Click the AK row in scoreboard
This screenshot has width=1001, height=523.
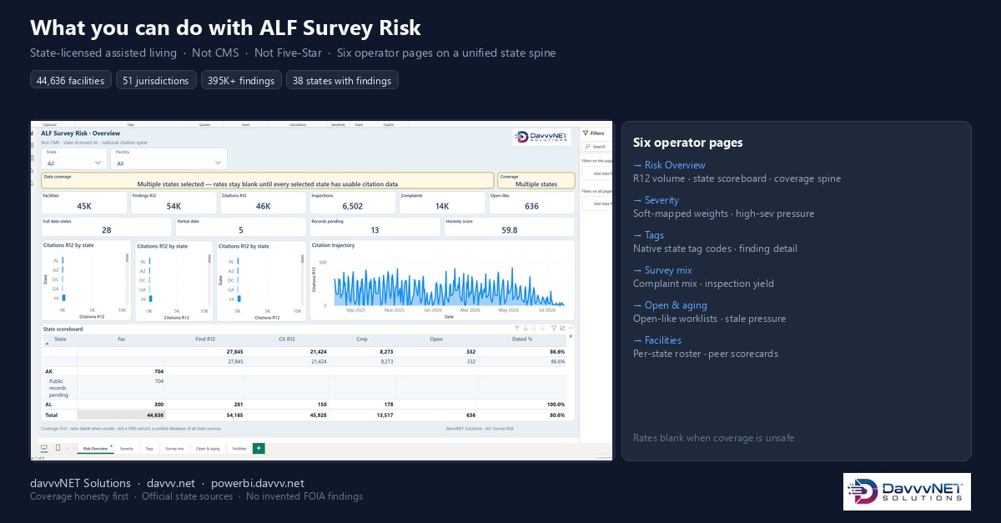[x=304, y=371]
